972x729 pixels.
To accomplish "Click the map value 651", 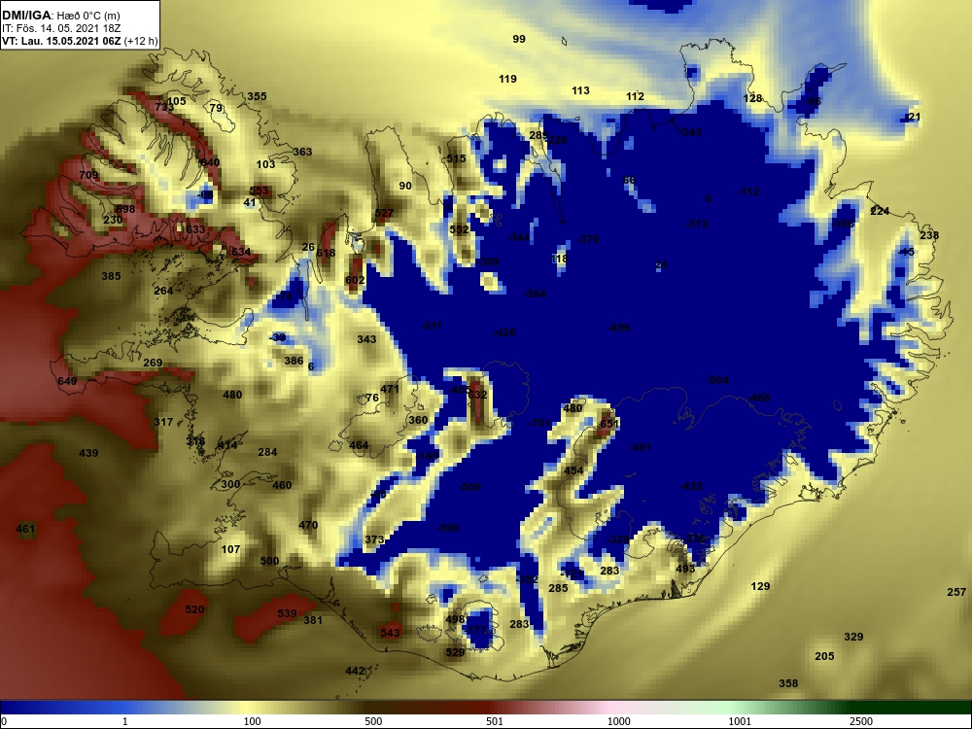I will click(x=609, y=424).
